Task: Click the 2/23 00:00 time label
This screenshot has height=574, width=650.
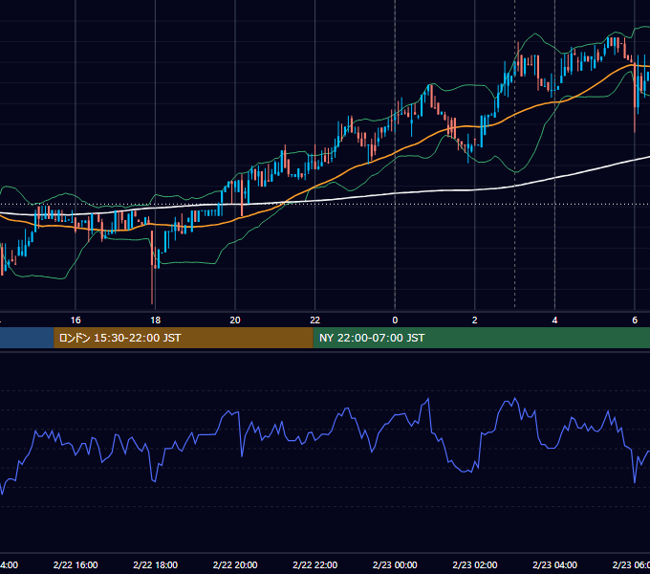Action: pos(395,564)
